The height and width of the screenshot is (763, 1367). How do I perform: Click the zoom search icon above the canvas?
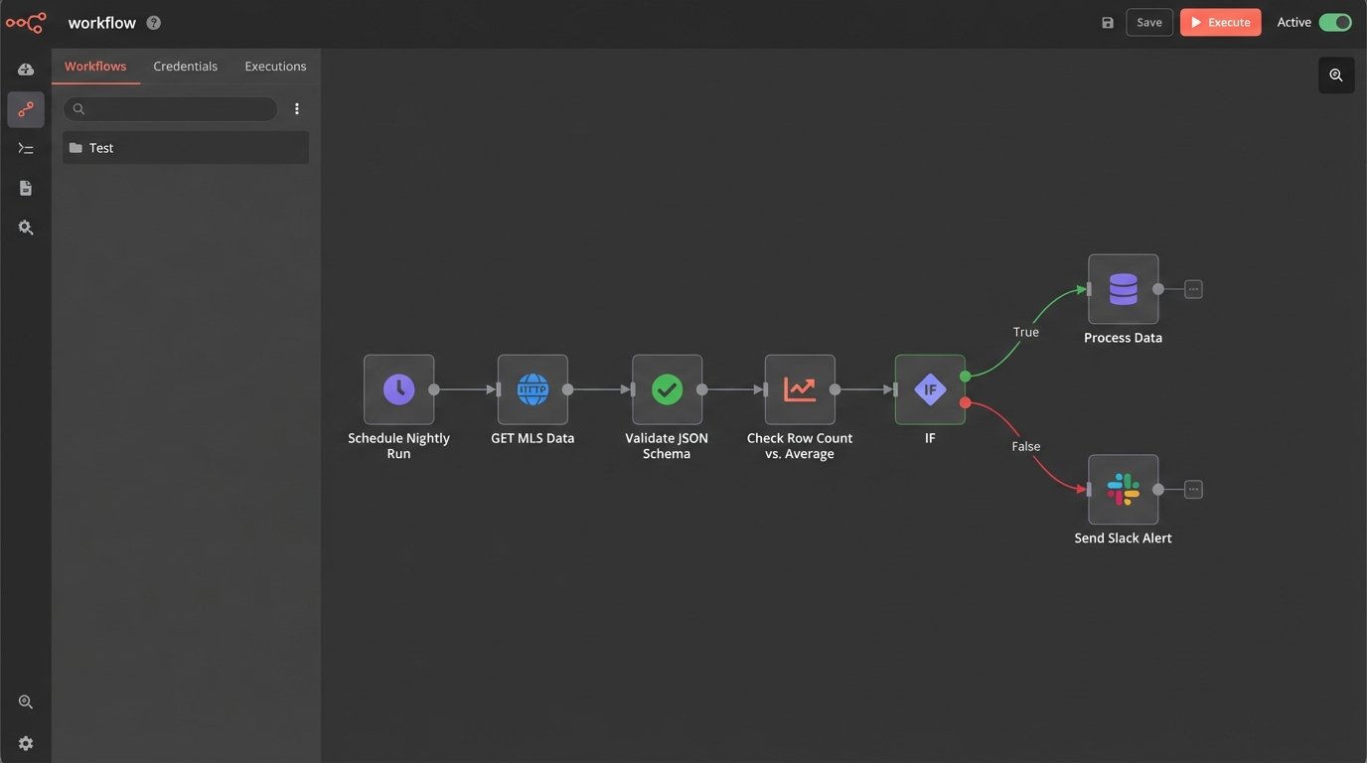tap(1335, 74)
